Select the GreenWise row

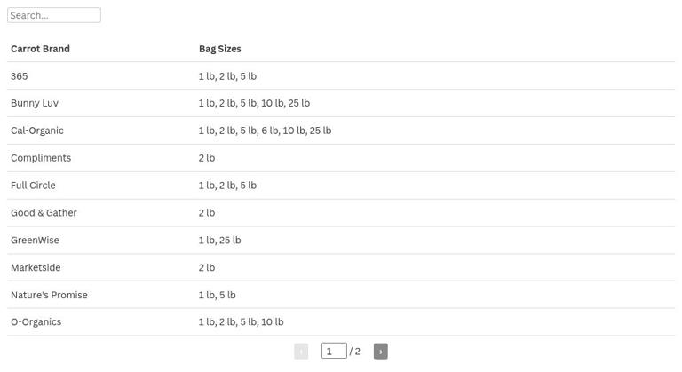click(341, 241)
